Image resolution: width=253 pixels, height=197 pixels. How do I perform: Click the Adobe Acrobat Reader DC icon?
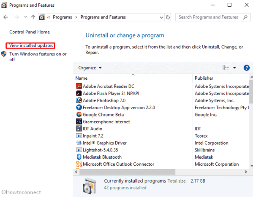point(79,86)
